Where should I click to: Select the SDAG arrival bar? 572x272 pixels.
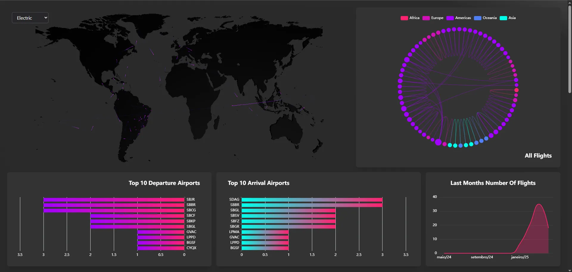click(312, 199)
